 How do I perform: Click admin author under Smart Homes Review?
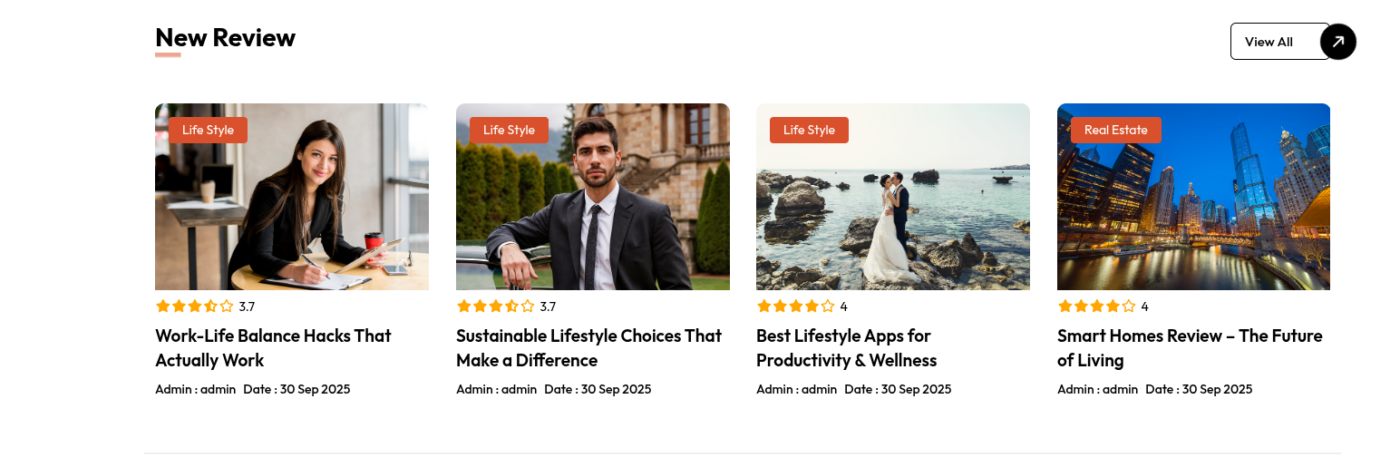pyautogui.click(x=1120, y=389)
